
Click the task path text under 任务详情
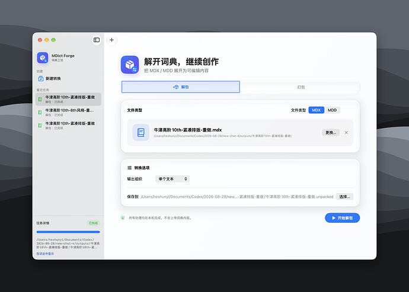[x=68, y=243]
